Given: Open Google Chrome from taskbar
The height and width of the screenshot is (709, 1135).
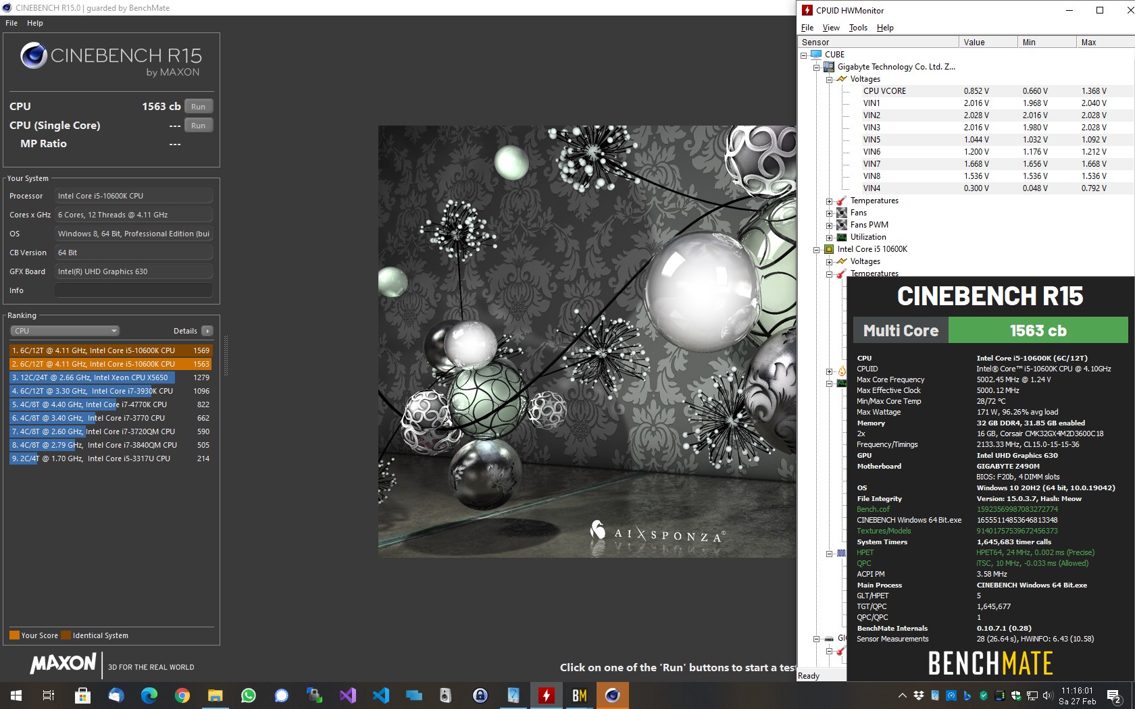Looking at the screenshot, I should pyautogui.click(x=182, y=695).
